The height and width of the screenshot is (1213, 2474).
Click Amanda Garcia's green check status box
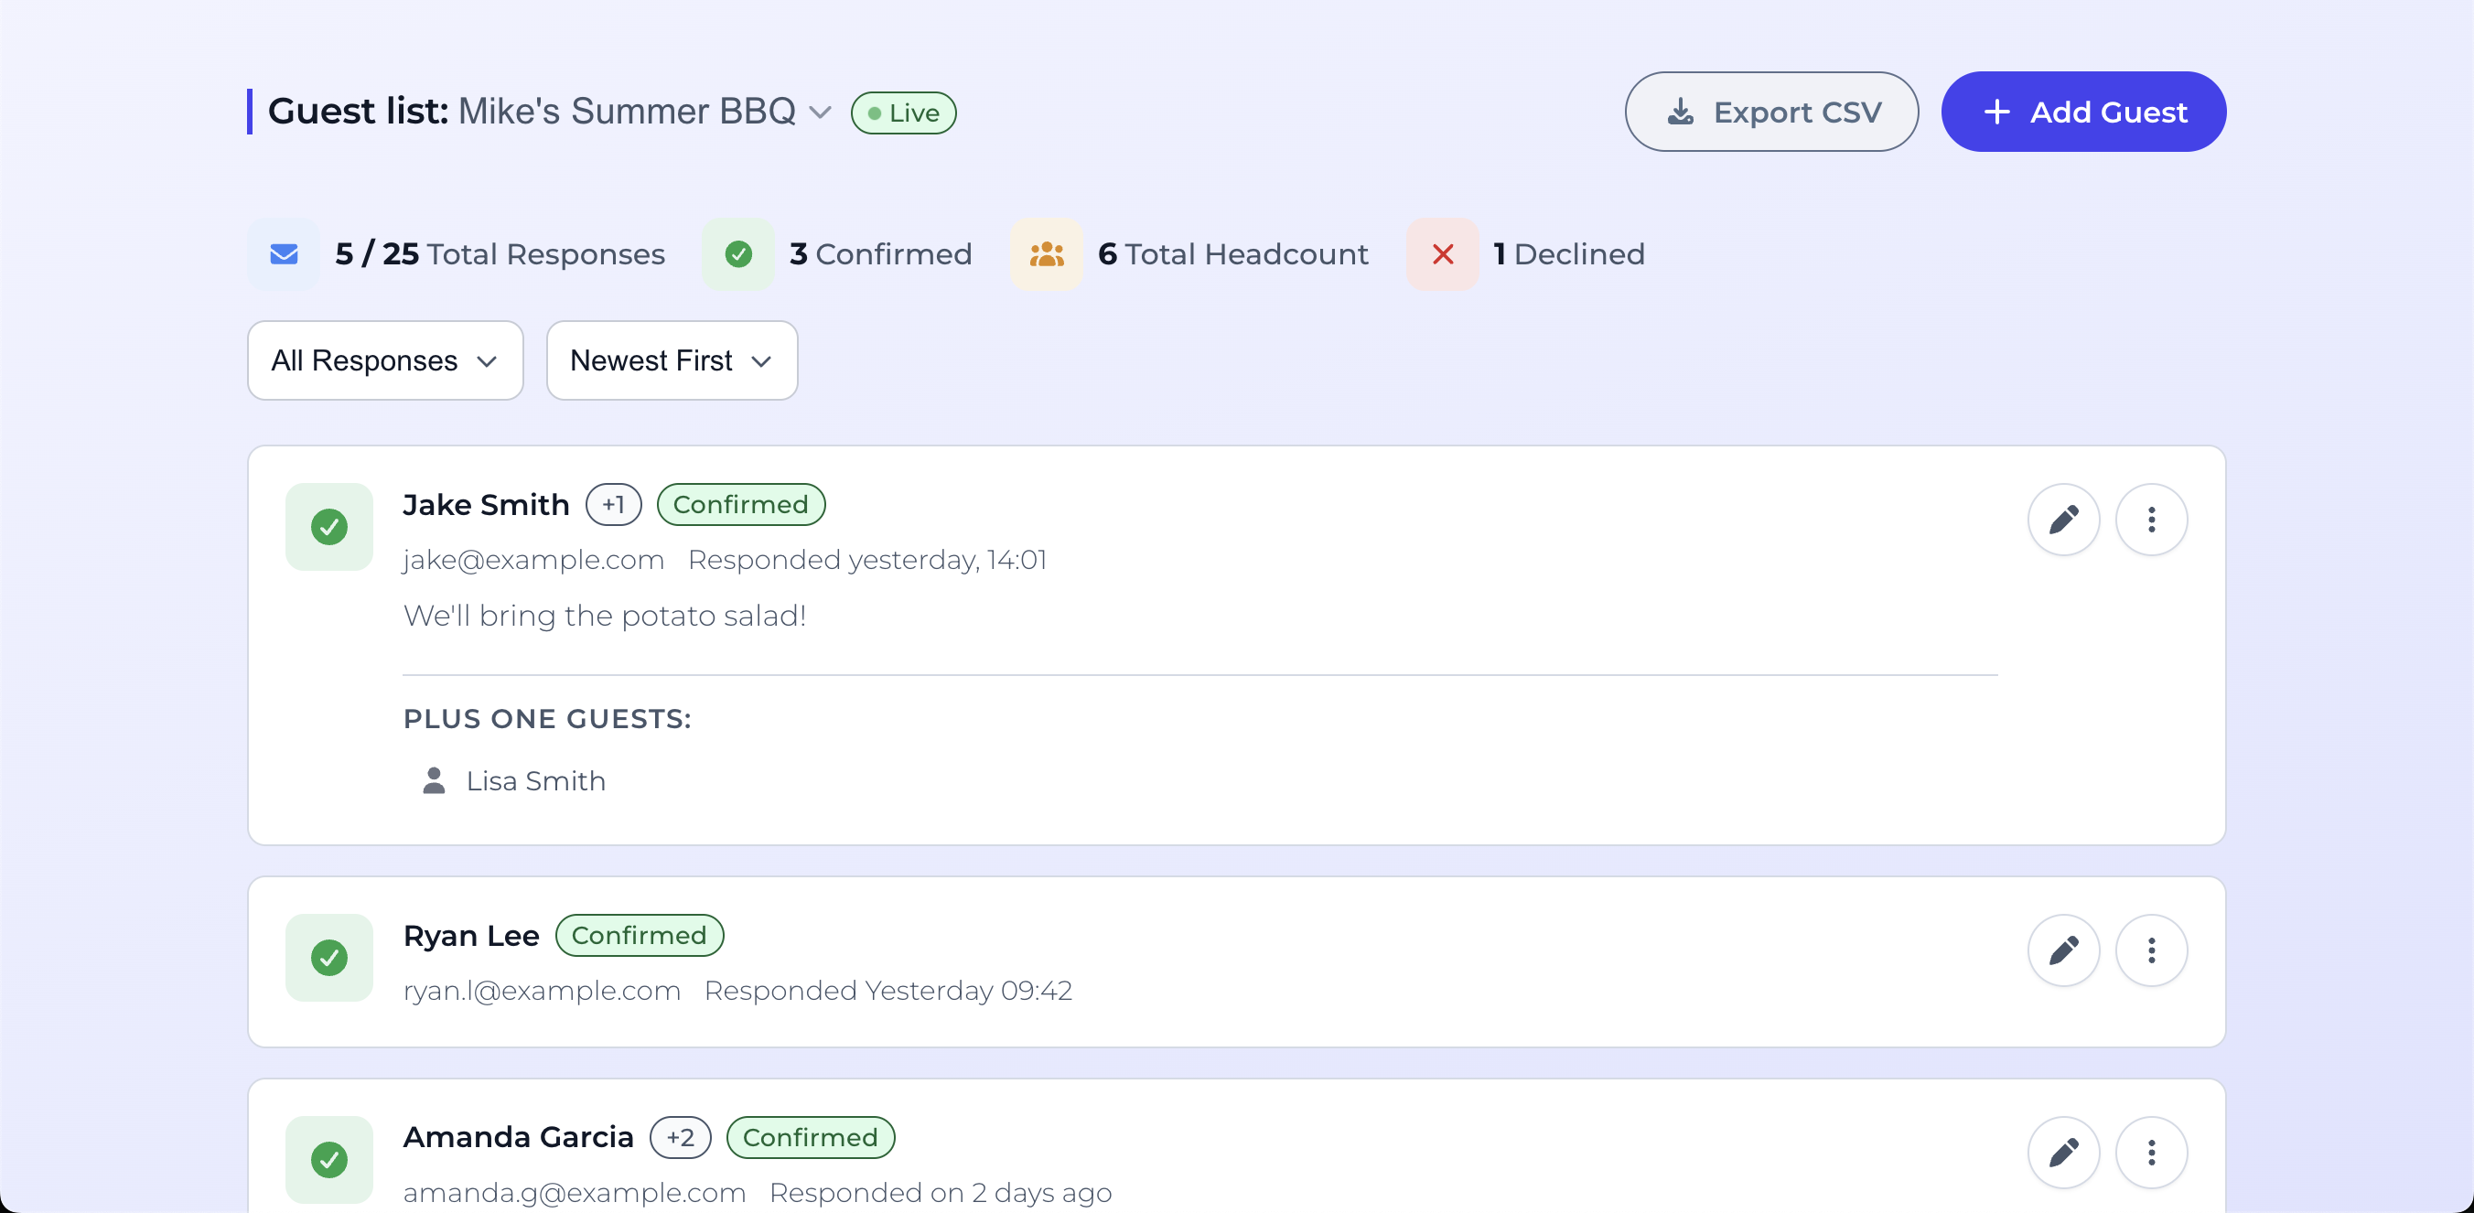pyautogui.click(x=329, y=1159)
